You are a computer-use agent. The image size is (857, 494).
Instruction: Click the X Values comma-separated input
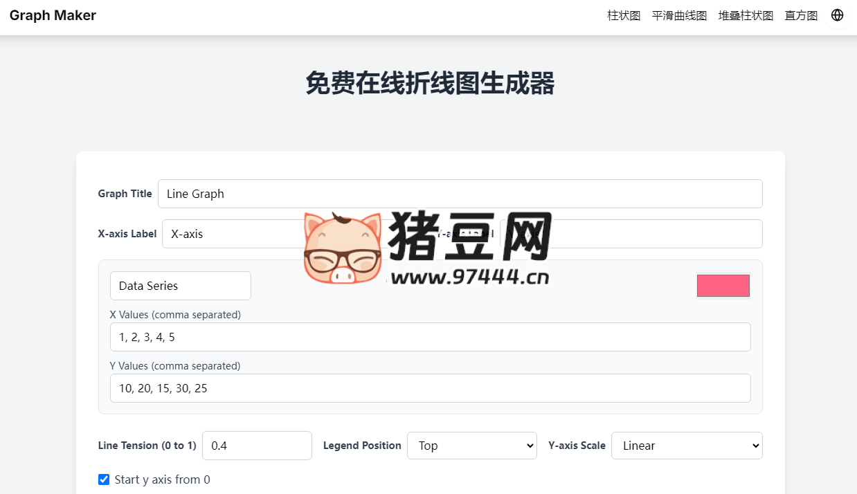tap(430, 337)
